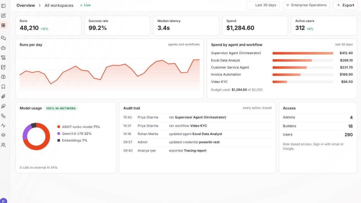This screenshot has width=361, height=203.
Task: Click the $268.10 spend amount
Action: [346, 60]
